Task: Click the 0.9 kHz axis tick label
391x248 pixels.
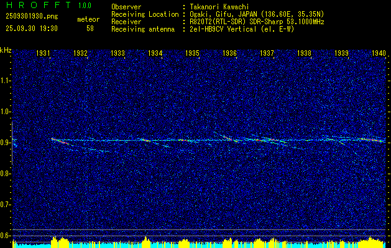Action: pyautogui.click(x=5, y=143)
